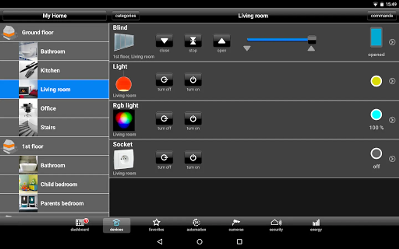
Task: Tap the Android home button
Action: coord(199,242)
